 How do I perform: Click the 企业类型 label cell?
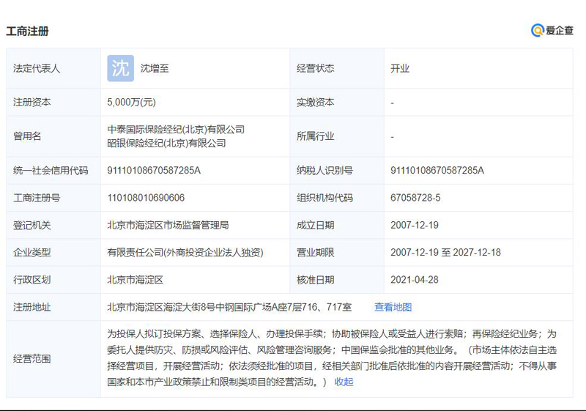tap(53, 253)
